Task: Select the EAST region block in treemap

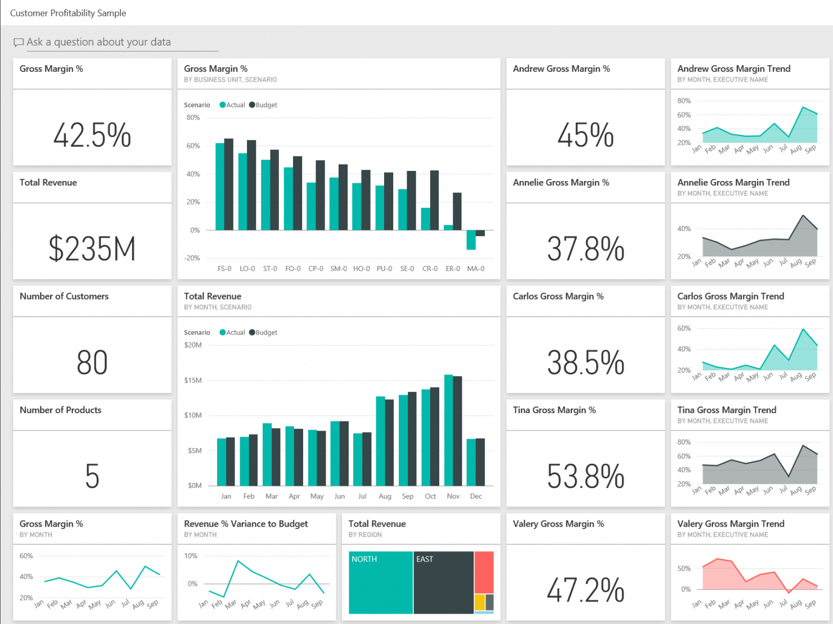Action: click(x=443, y=583)
